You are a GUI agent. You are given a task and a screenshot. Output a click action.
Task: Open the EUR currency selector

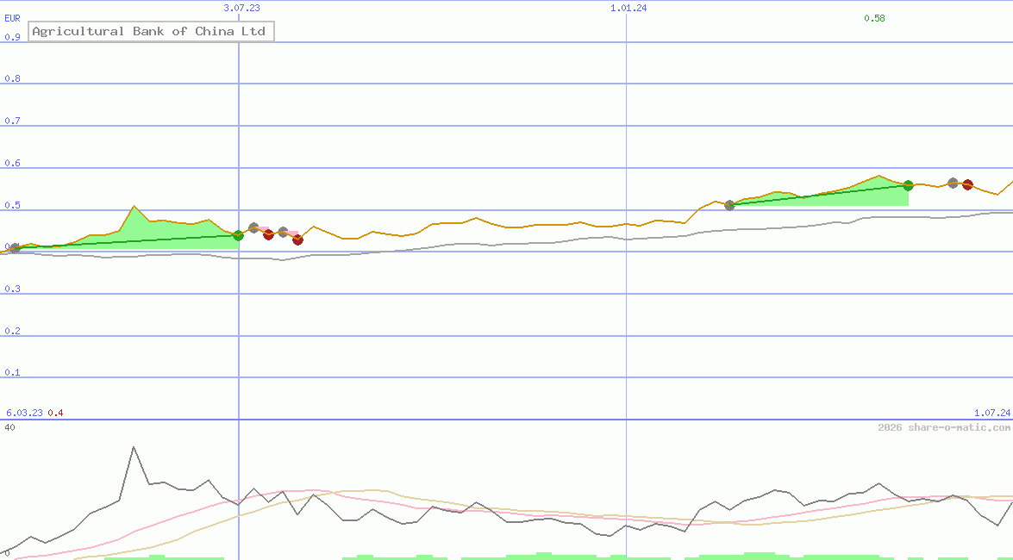pyautogui.click(x=12, y=17)
